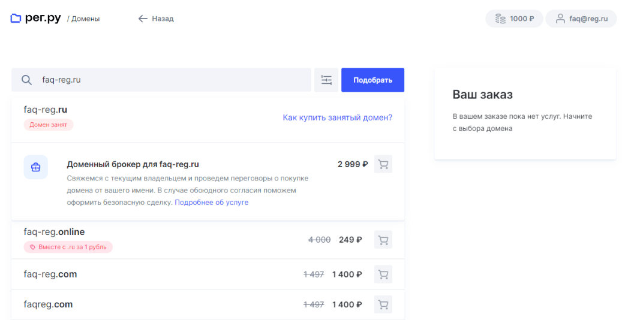Click the рег.ру logo icon

[x=16, y=19]
